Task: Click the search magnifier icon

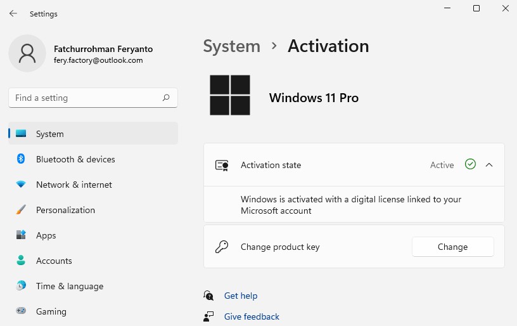Action: [166, 98]
